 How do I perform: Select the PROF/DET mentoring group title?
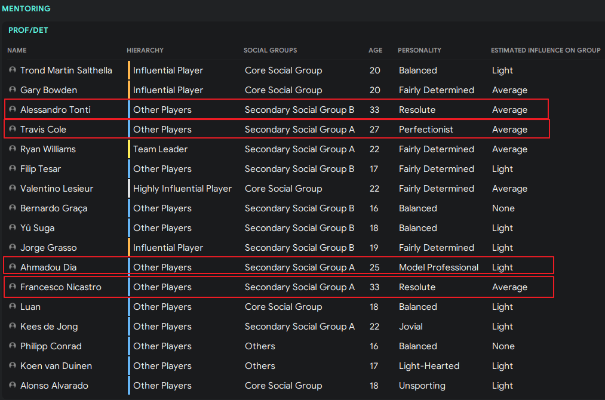pos(28,30)
